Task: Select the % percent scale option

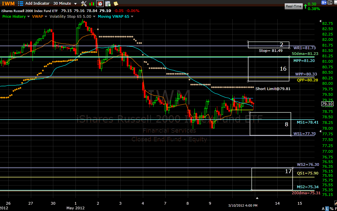Action: (331, 209)
